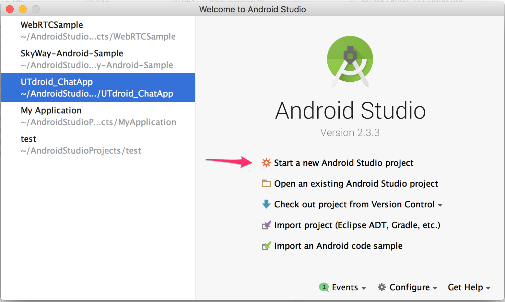Image resolution: width=505 pixels, height=302 pixels.
Task: Start a new Android Studio project
Action: 344,163
